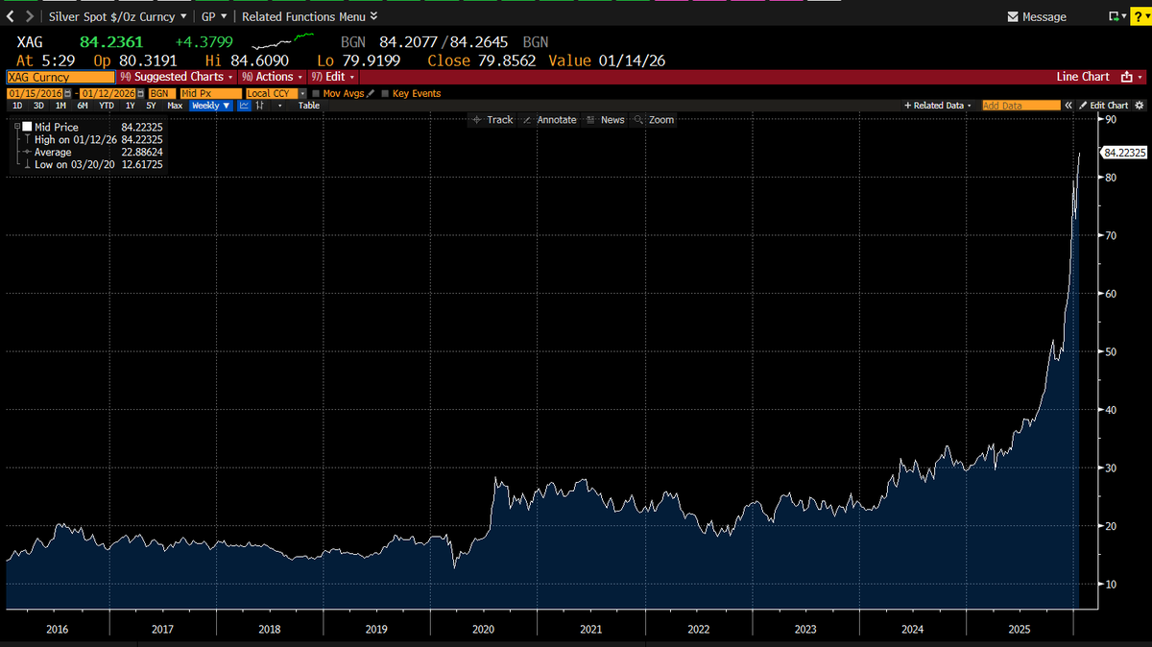Open the Silver Spot $/Oz Curncy dropdown
Screen dimensions: 1152x647
118,16
